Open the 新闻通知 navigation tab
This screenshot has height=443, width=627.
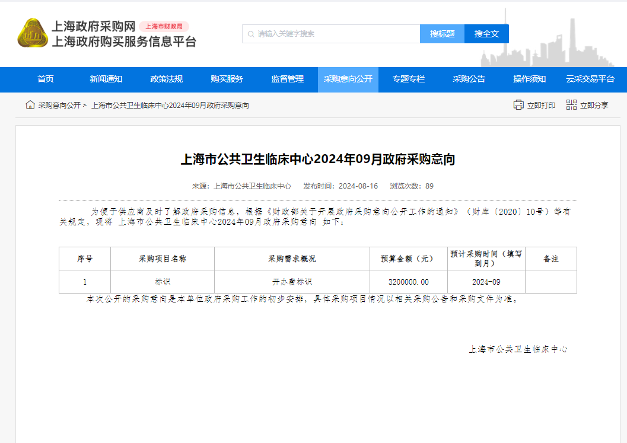click(x=106, y=79)
